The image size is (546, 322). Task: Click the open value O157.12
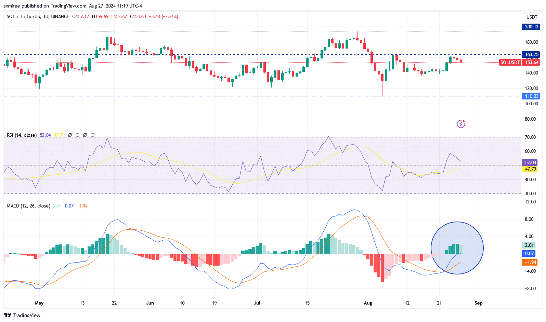pos(81,16)
